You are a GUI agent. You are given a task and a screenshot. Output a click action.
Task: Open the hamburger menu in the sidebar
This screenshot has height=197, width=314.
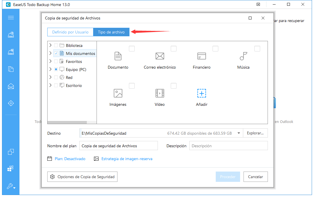(x=11, y=17)
